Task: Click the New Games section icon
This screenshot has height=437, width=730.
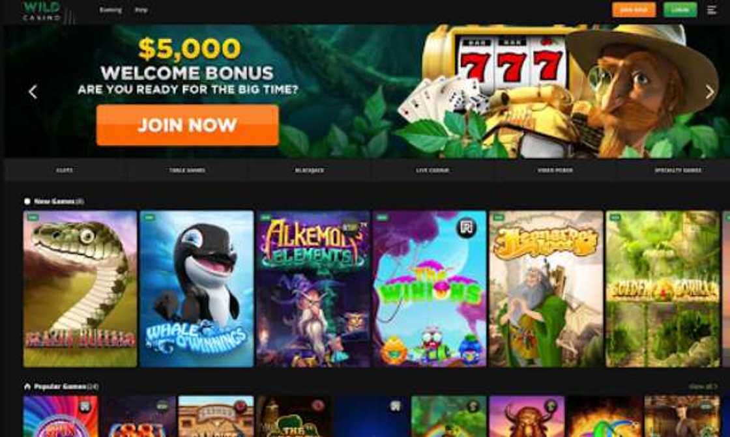Action: tap(27, 201)
